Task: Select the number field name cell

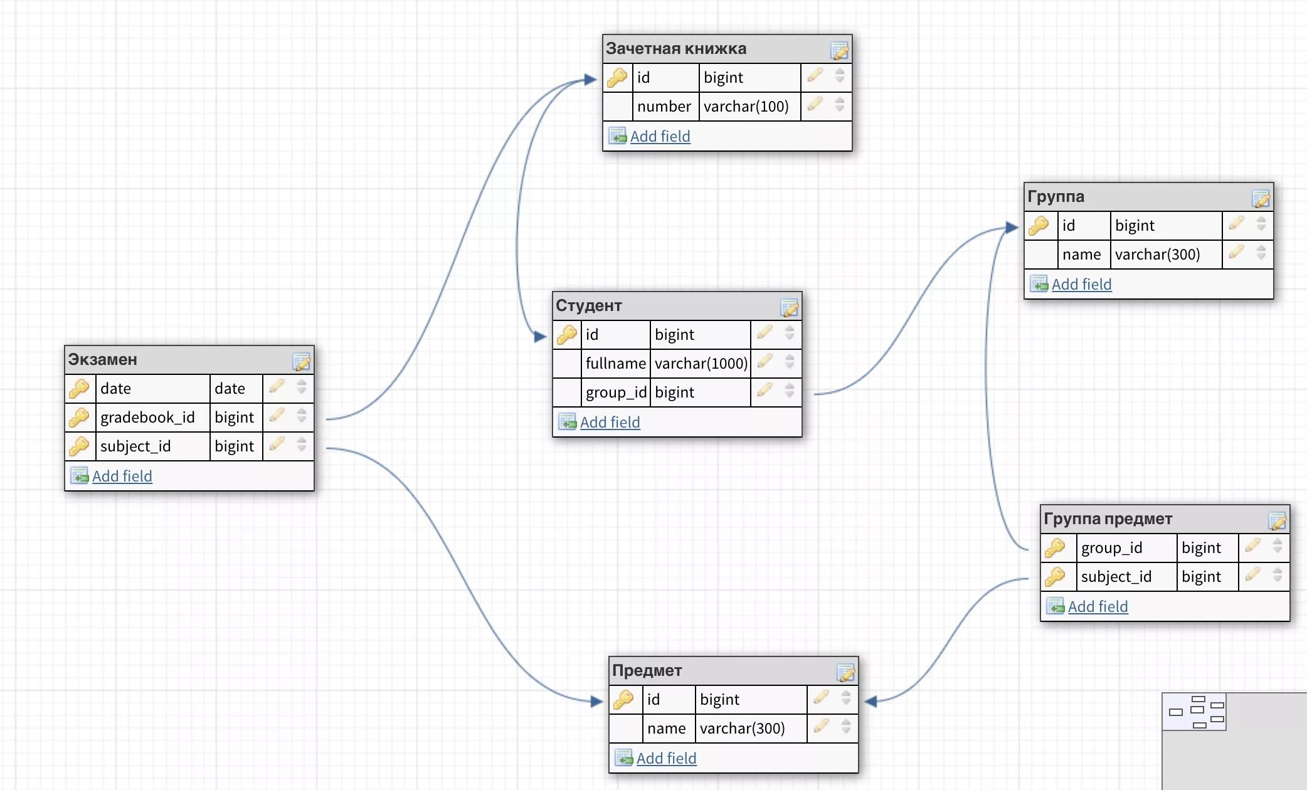Action: coord(665,106)
